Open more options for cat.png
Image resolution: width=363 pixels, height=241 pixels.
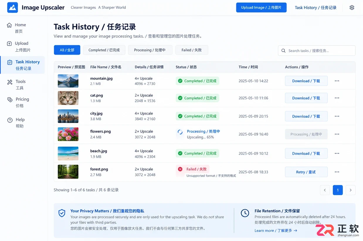tap(337, 98)
